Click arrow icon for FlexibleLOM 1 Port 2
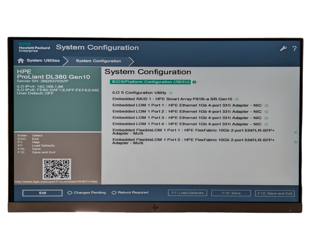Viewport: 324px width, 243px height. click(x=296, y=142)
